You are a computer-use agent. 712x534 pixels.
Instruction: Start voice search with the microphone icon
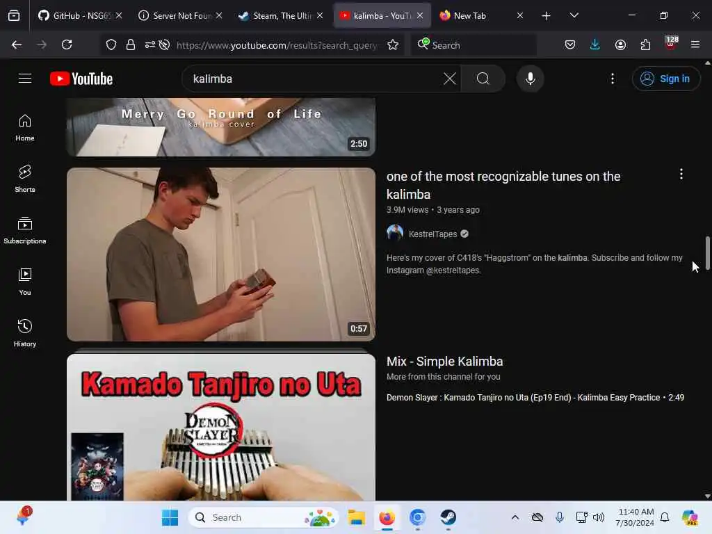tap(530, 79)
